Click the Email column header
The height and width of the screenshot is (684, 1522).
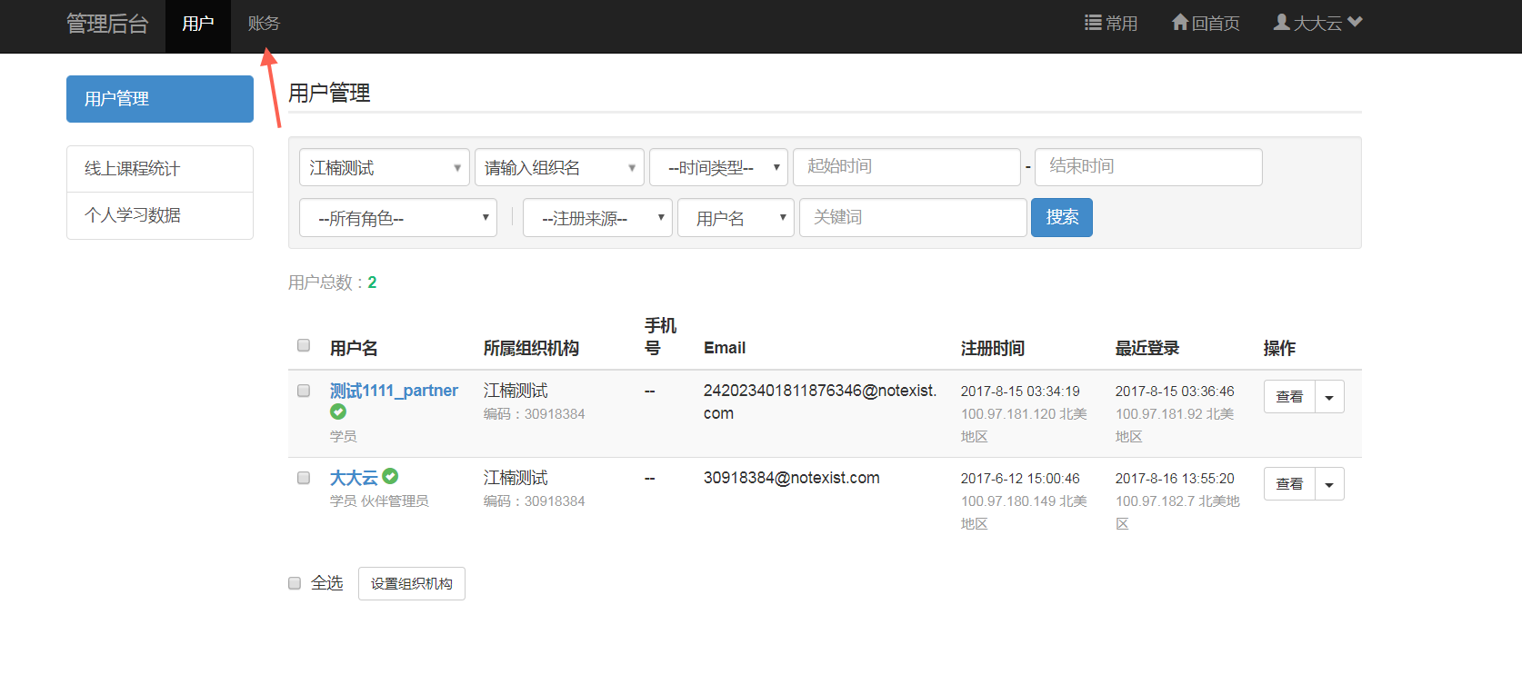725,348
